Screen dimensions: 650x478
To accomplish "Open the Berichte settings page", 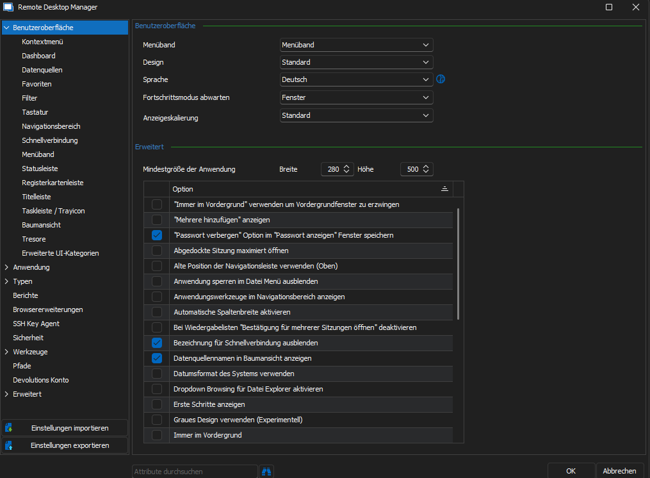I will (x=25, y=295).
